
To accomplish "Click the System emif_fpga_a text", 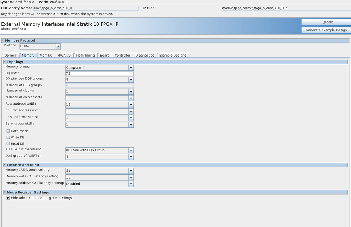I will [x=17, y=2].
